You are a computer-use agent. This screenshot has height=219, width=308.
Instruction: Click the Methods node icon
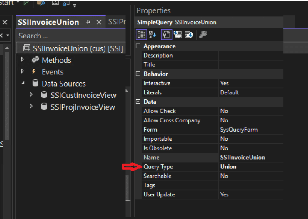click(35, 60)
